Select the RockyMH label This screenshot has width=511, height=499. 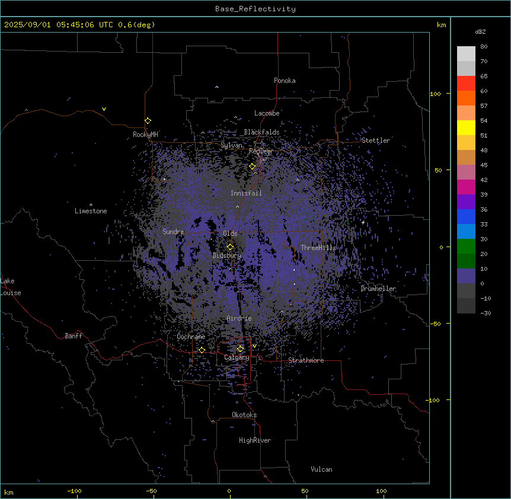click(145, 135)
